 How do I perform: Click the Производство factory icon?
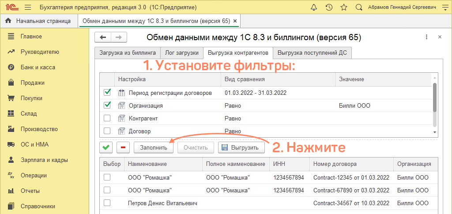11,129
